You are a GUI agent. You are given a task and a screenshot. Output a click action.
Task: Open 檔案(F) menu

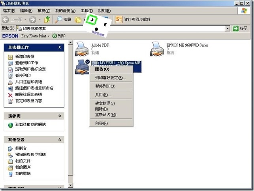pos(9,11)
